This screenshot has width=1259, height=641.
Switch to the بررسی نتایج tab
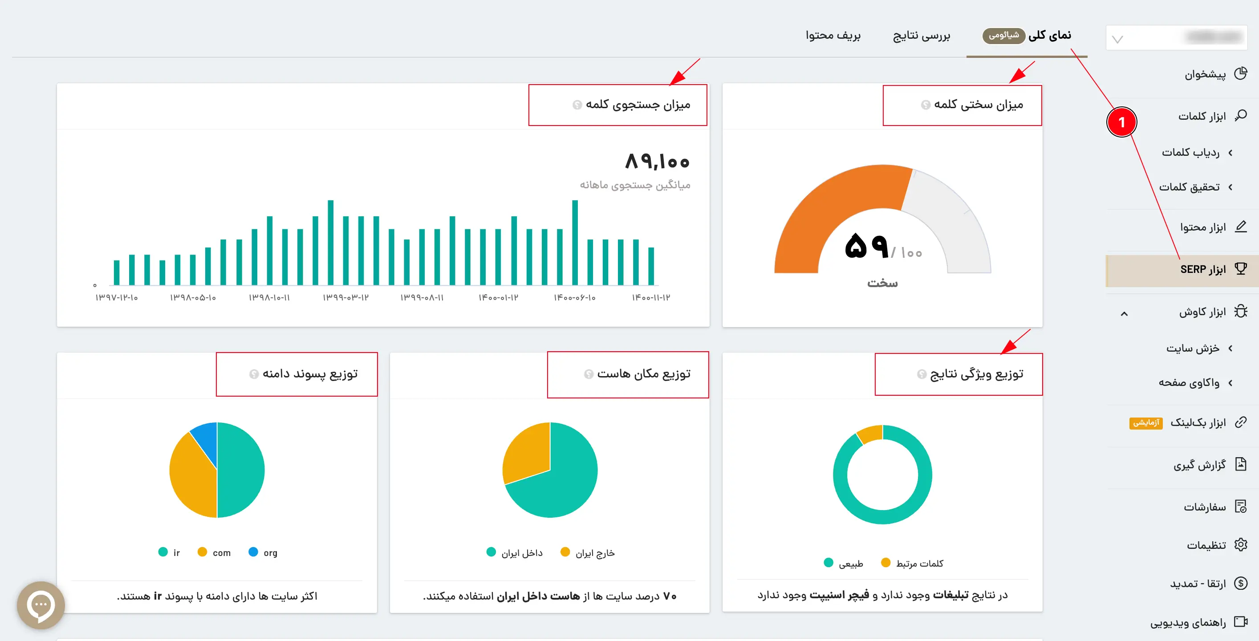pos(921,36)
